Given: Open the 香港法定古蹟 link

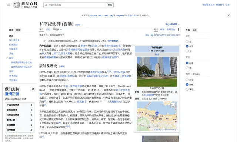Looking at the screenshot, I should point(109,57).
